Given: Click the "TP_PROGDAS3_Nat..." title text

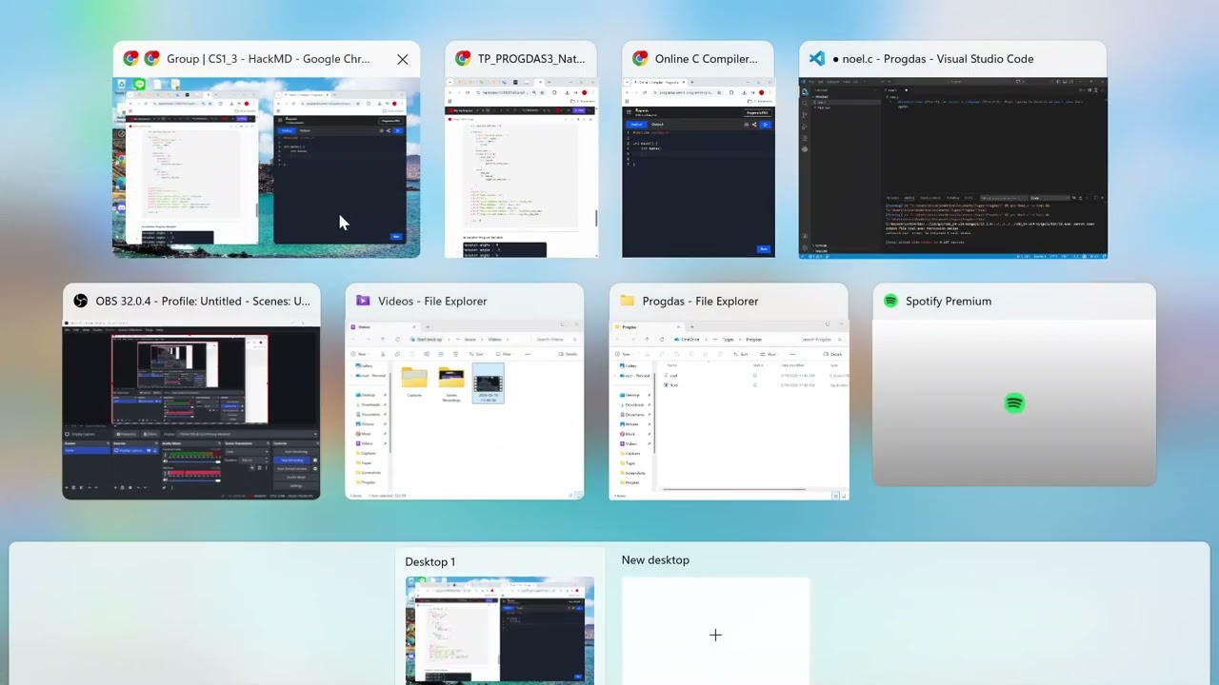Looking at the screenshot, I should (531, 59).
